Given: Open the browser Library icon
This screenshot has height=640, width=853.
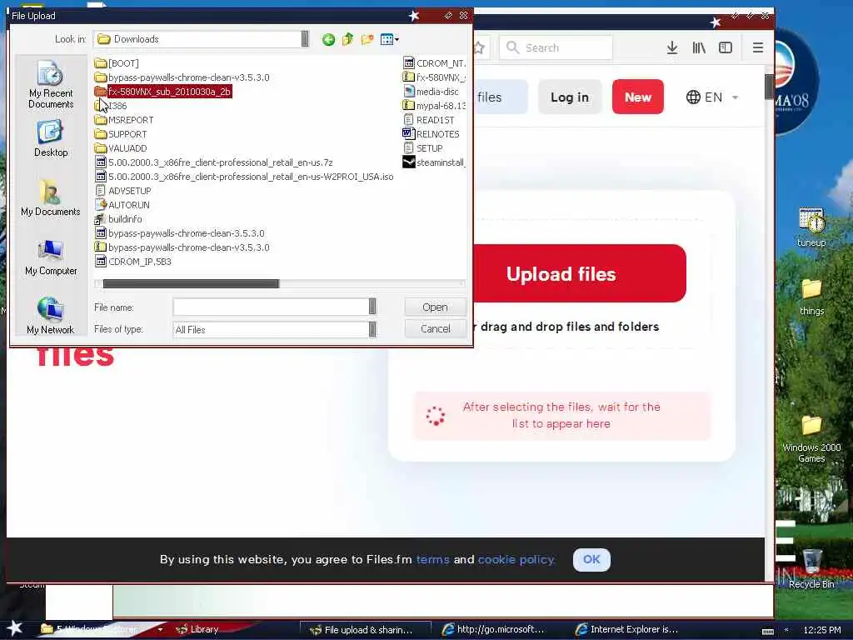Looking at the screenshot, I should tap(699, 47).
